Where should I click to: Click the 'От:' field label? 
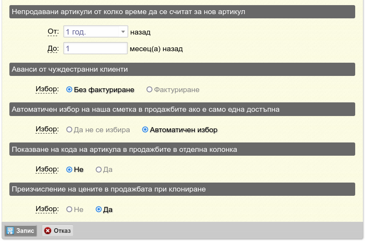53,32
